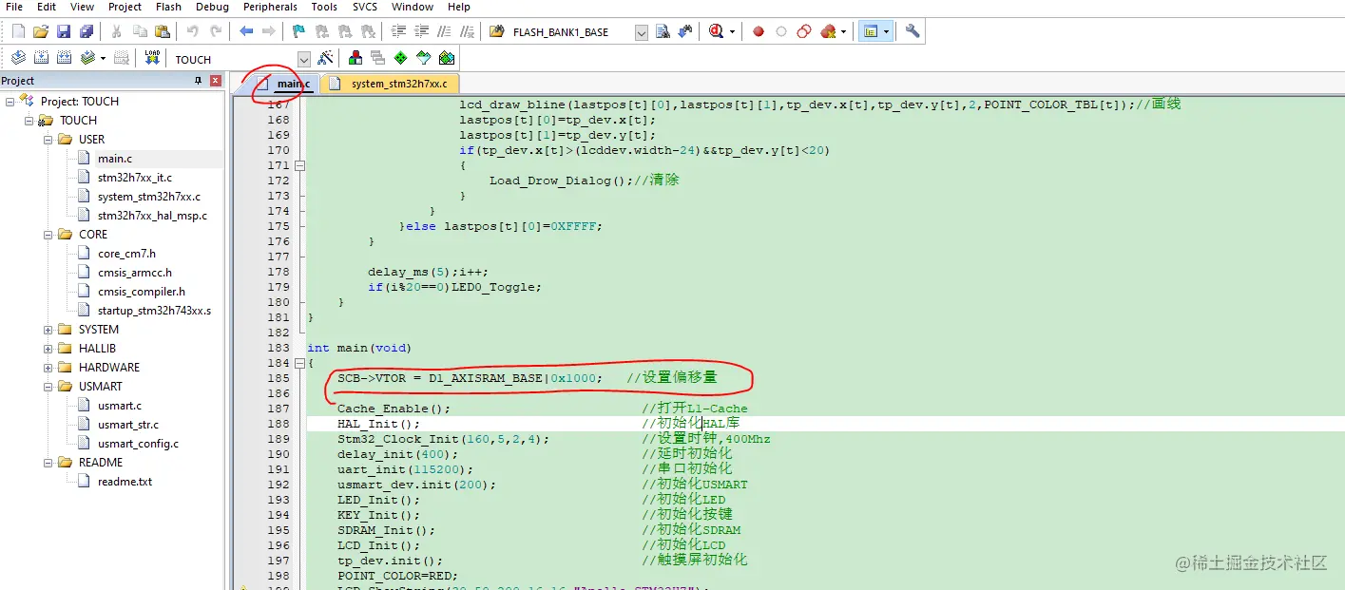Open the dropdown arrow beside the debug icon
Viewport: 1345px width, 590px height.
tap(732, 31)
